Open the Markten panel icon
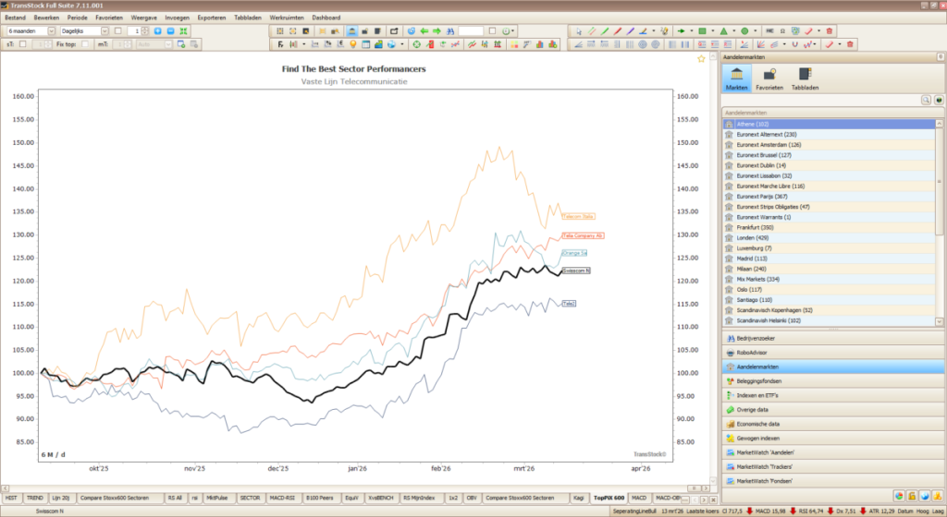This screenshot has height=517, width=947. (x=736, y=78)
